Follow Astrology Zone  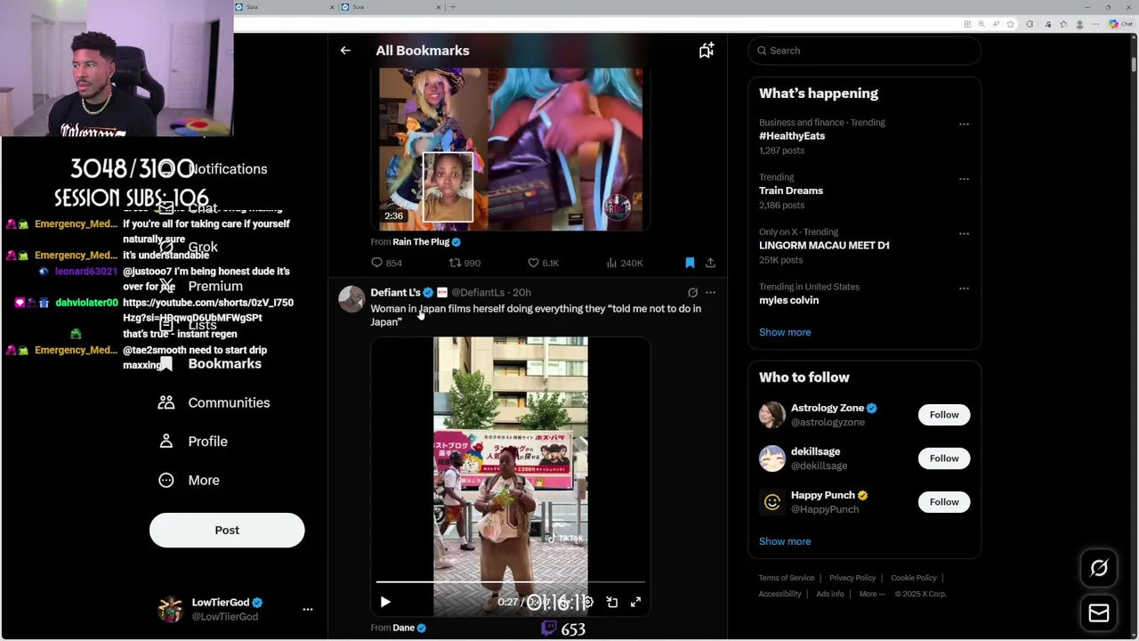944,415
